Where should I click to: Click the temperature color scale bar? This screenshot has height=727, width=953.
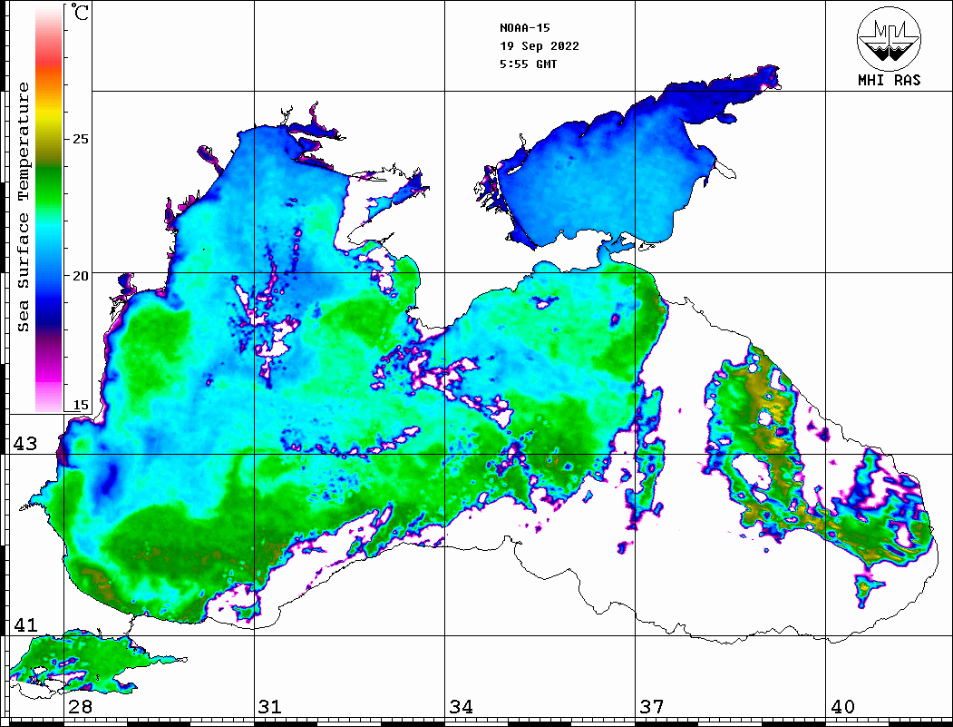click(x=49, y=209)
